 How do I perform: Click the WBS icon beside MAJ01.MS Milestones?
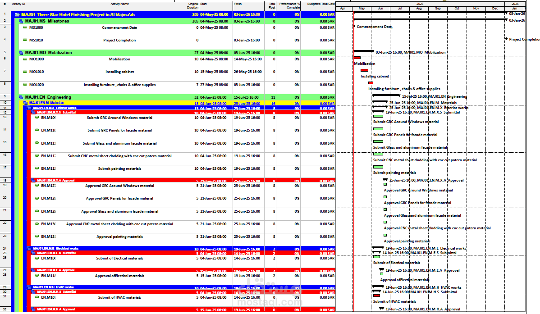(21, 21)
